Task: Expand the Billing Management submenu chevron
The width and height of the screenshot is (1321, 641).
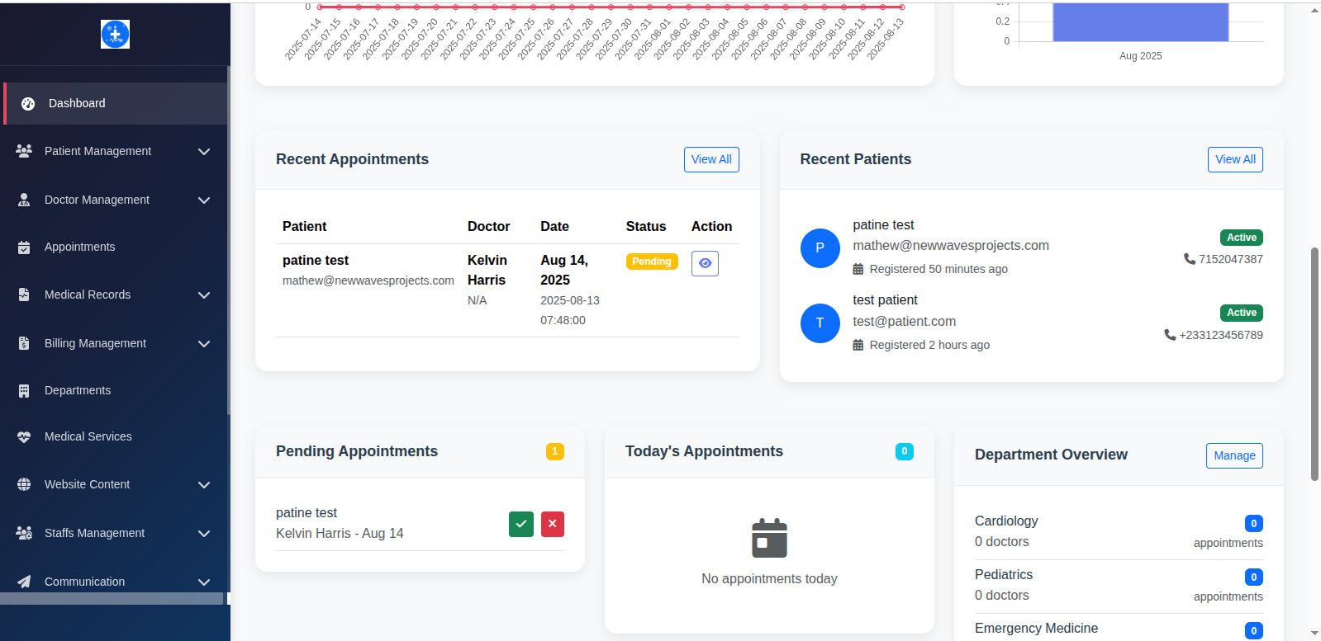Action: [x=204, y=344]
